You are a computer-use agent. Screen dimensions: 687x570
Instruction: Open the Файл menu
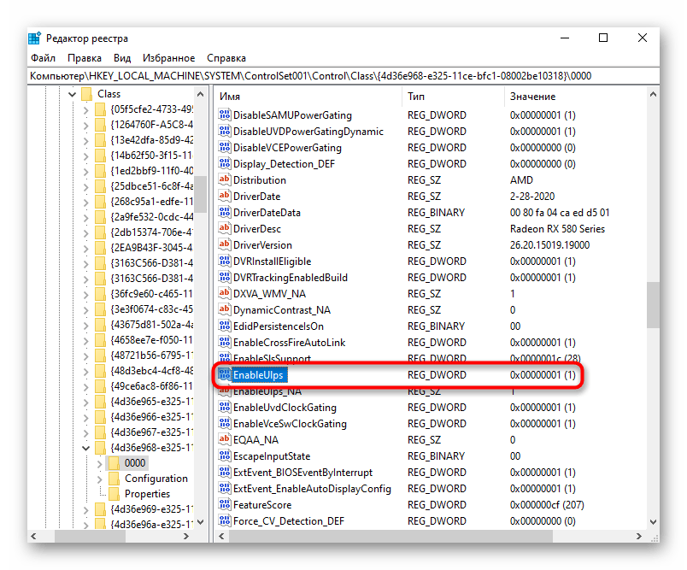[43, 58]
